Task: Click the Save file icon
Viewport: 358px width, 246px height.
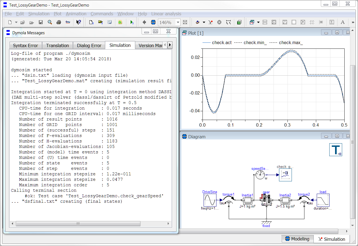Action: [x=41, y=22]
